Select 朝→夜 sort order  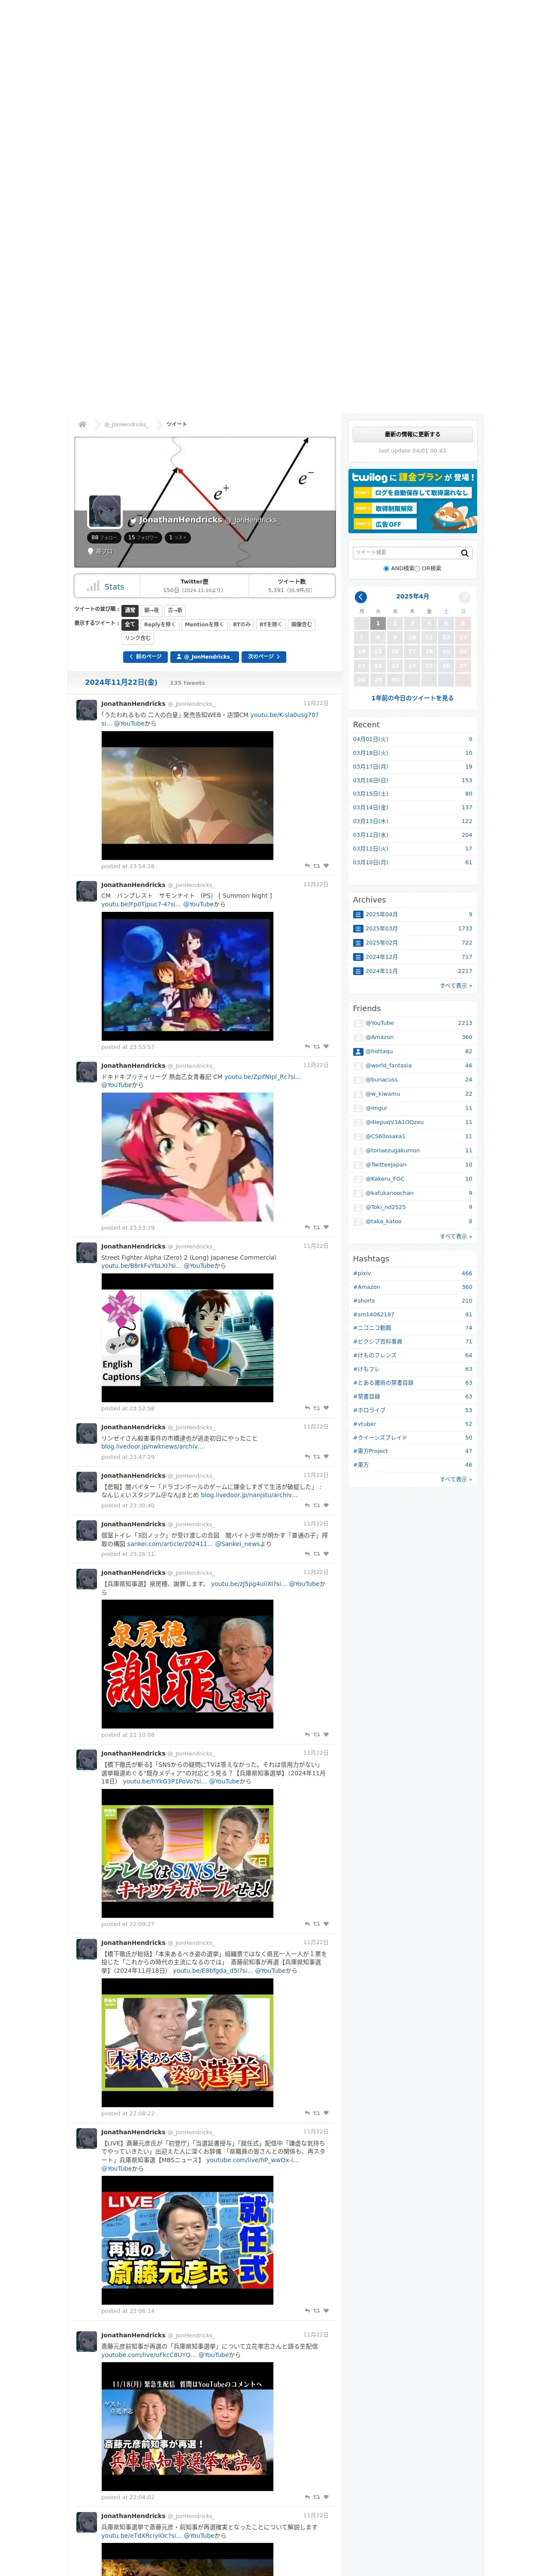[x=151, y=610]
